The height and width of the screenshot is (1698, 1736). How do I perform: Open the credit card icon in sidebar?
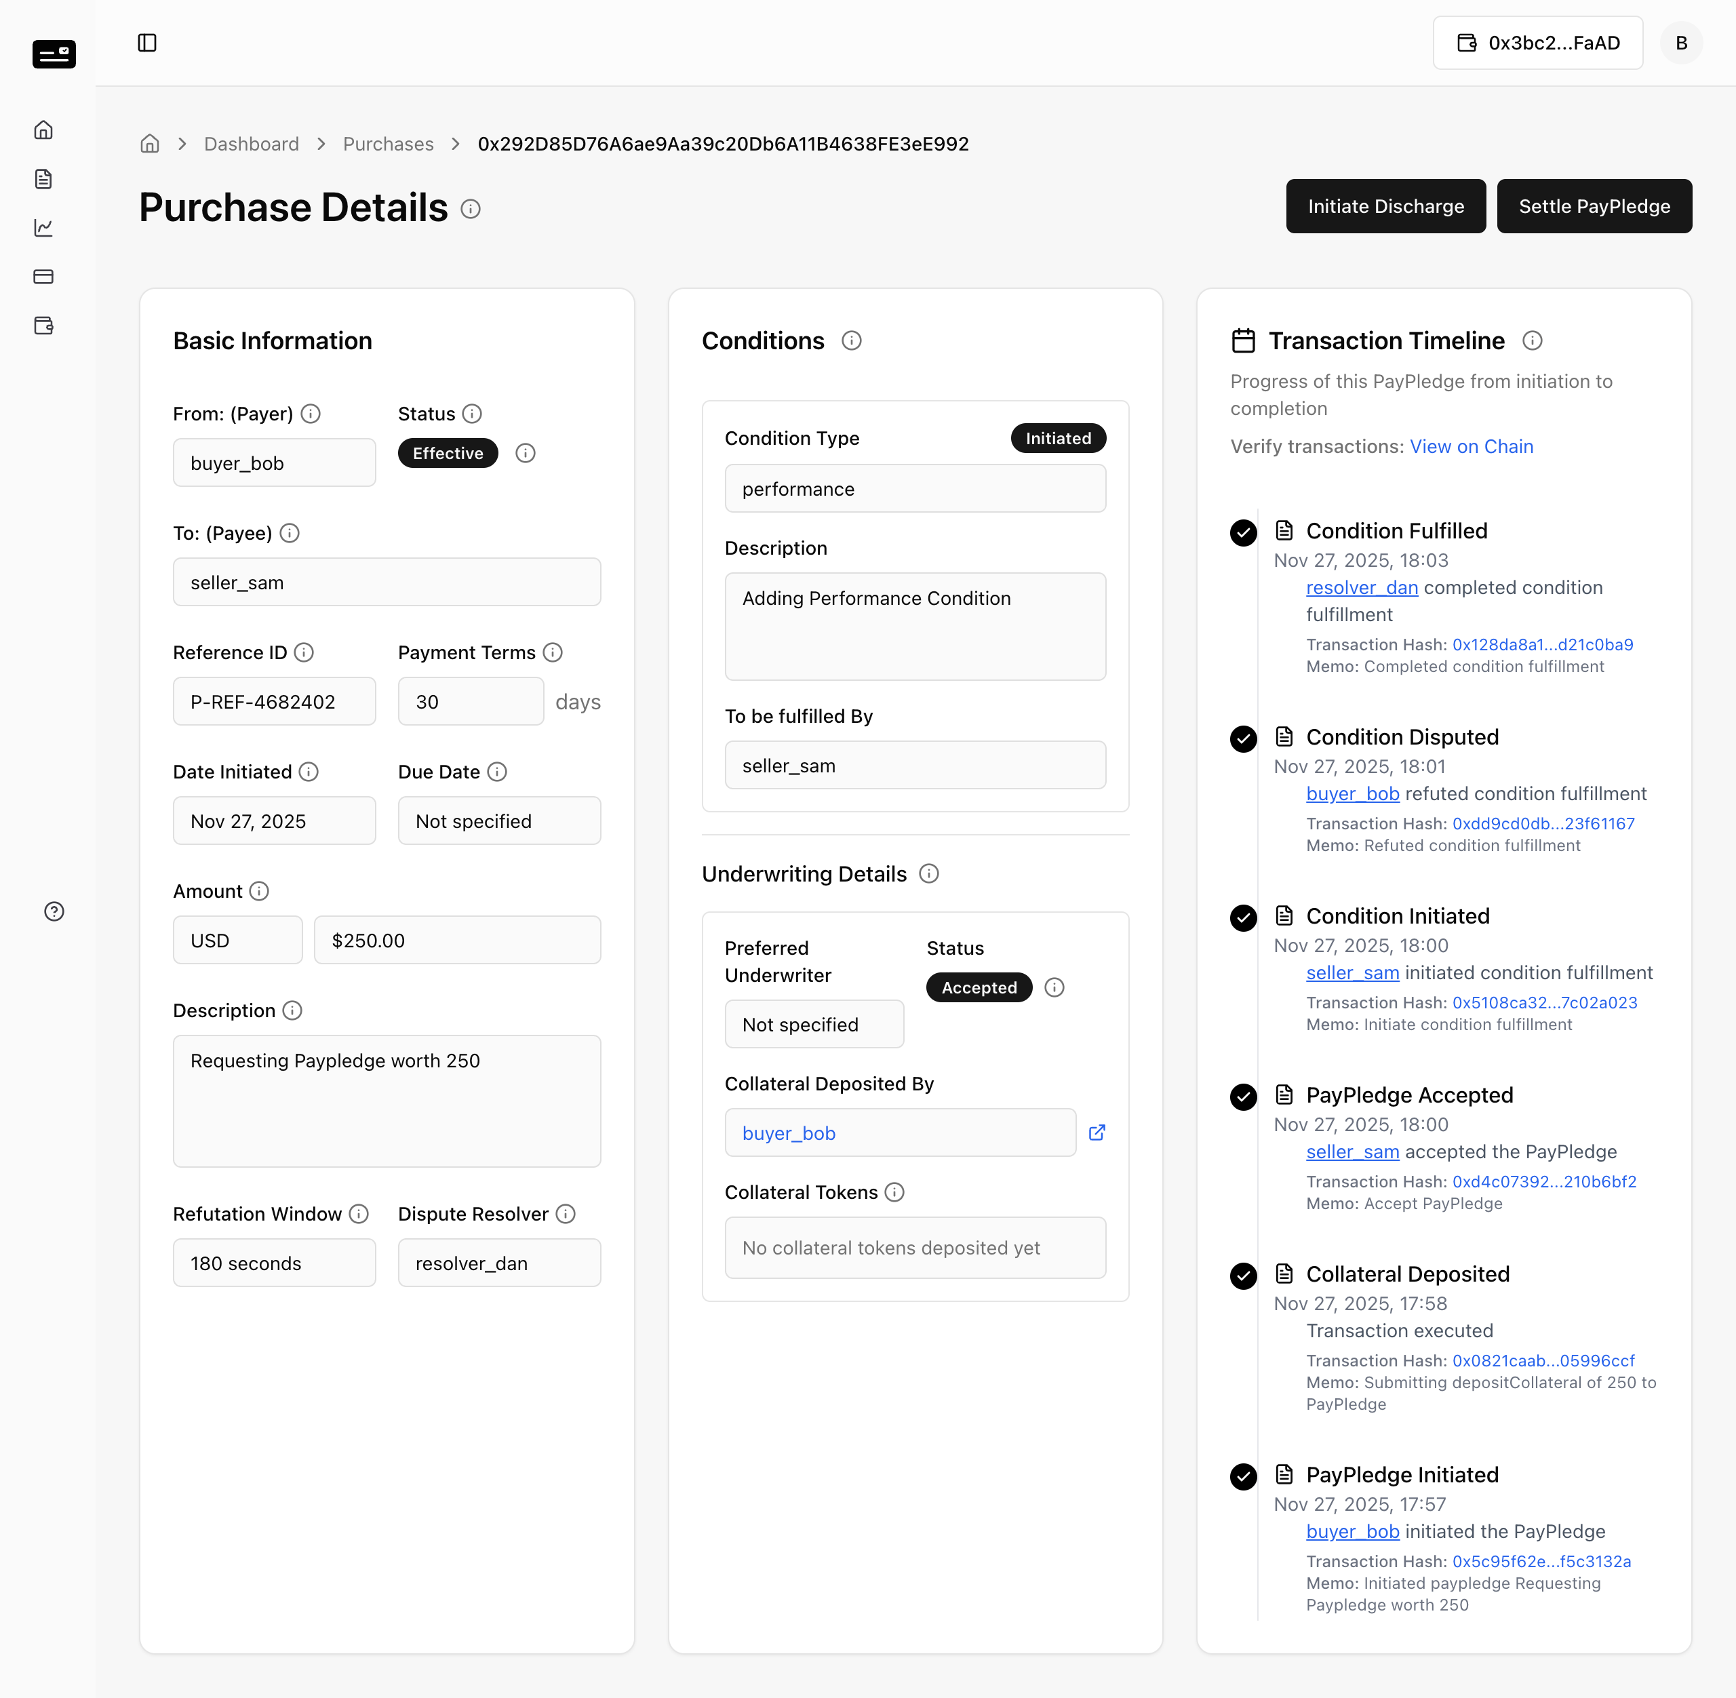[x=43, y=277]
